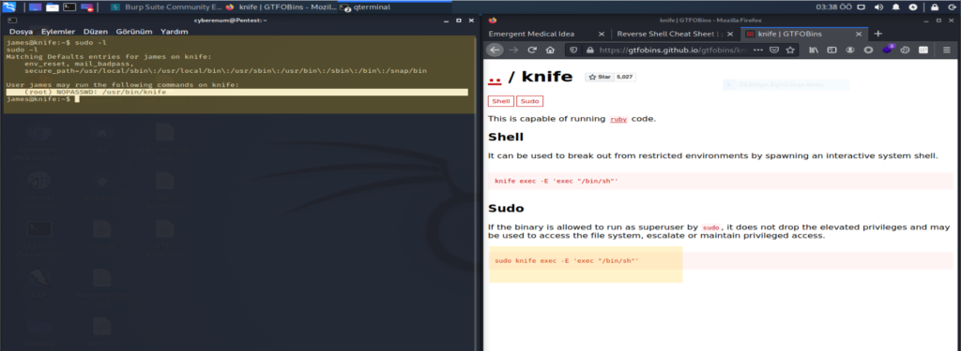Bookmark this page with star icon
The height and width of the screenshot is (351, 961).
tap(790, 50)
